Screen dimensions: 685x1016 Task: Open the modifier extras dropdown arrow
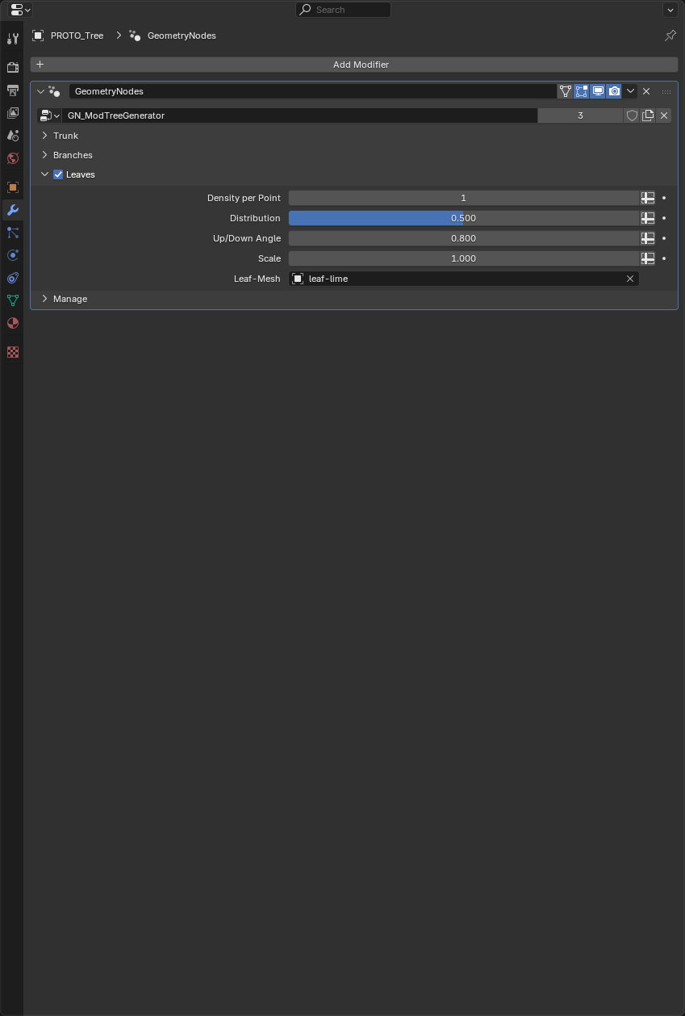(630, 91)
